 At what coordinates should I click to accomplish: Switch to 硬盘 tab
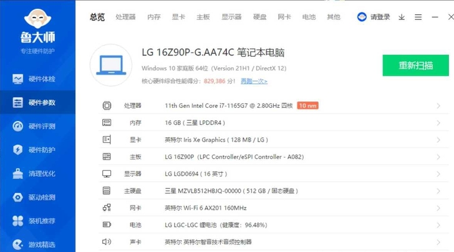click(x=259, y=17)
